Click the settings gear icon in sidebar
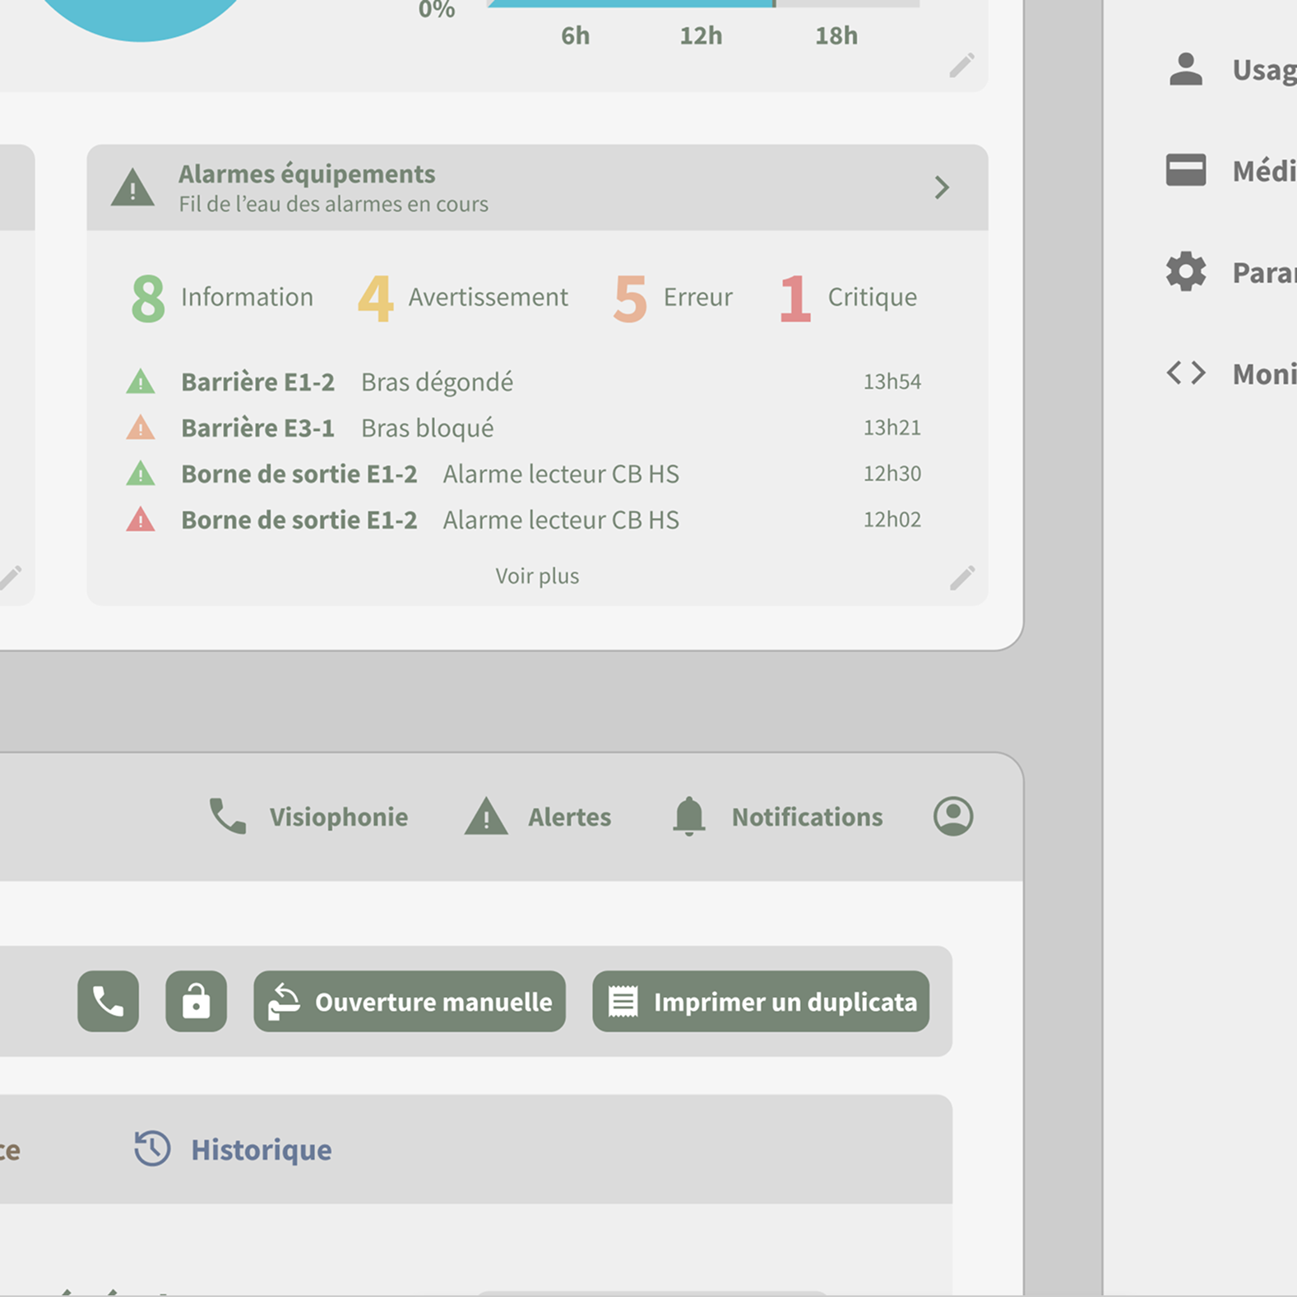This screenshot has height=1297, width=1297. point(1185,272)
